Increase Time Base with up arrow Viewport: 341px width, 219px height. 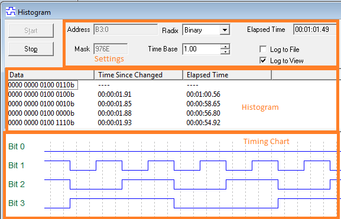[225, 47]
